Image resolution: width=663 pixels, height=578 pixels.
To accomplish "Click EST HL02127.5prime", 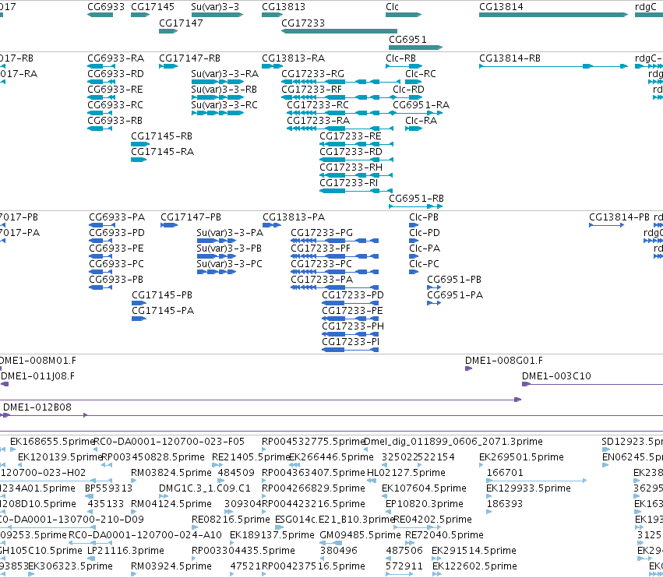I will tap(406, 473).
